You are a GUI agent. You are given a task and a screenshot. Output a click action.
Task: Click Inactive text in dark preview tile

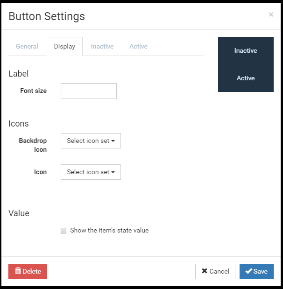[246, 51]
